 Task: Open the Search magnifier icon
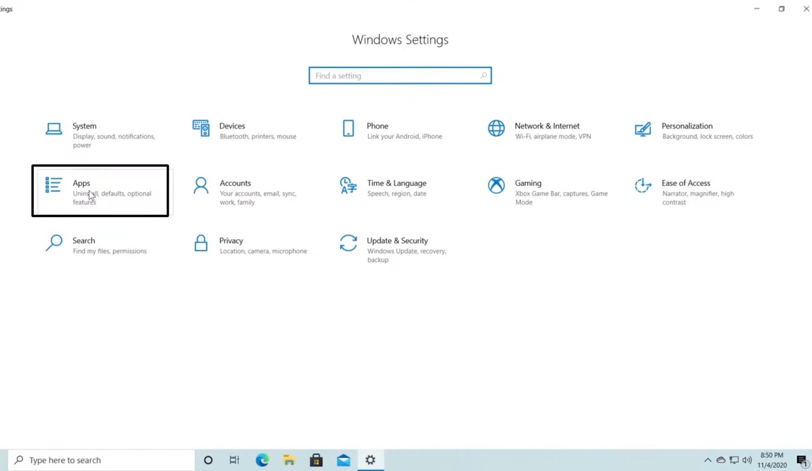[x=54, y=243]
